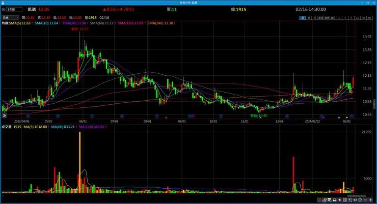377x204 pixels.
Task: Click the lock icon in the title bar
Action: [3, 3]
